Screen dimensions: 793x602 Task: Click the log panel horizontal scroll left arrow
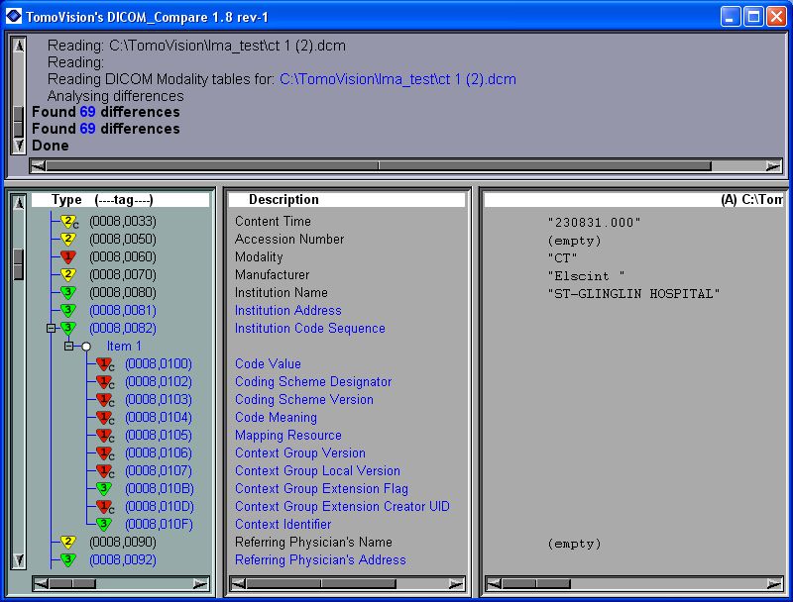click(38, 165)
